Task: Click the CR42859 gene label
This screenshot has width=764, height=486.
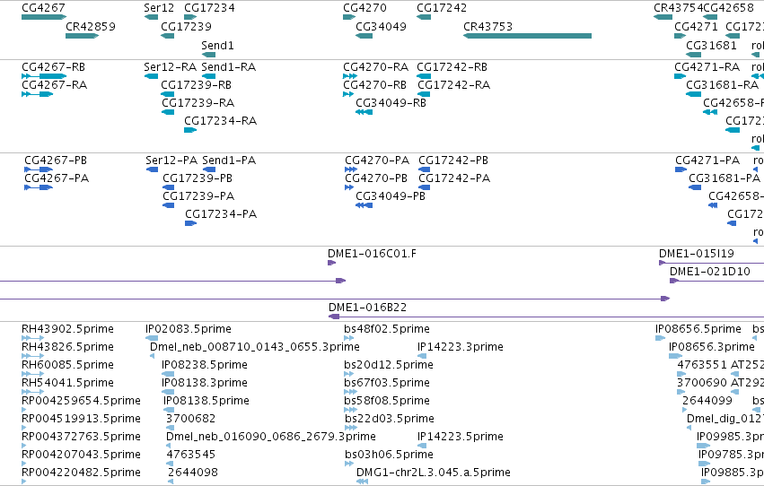Action: (91, 26)
